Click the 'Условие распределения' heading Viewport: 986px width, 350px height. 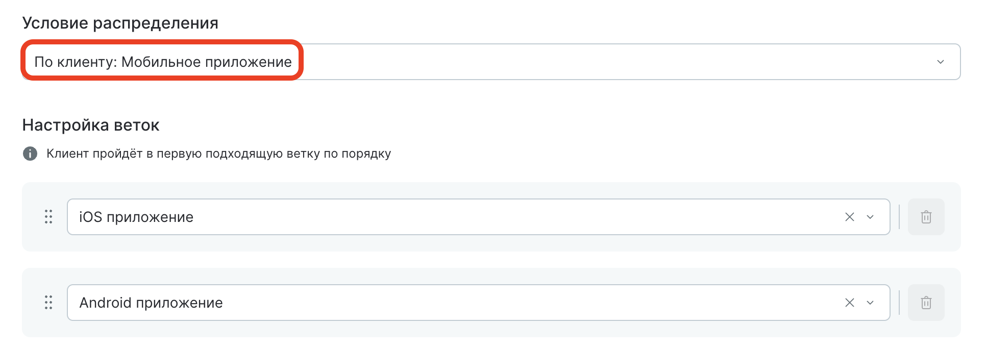click(120, 23)
